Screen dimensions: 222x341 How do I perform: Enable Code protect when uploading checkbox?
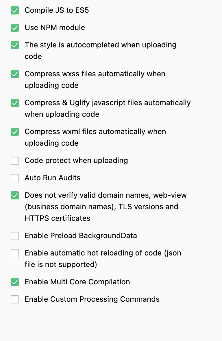15,161
